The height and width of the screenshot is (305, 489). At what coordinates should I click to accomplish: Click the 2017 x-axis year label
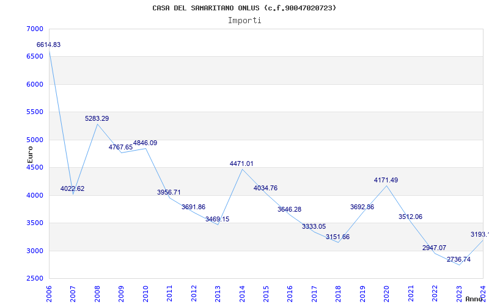(314, 293)
